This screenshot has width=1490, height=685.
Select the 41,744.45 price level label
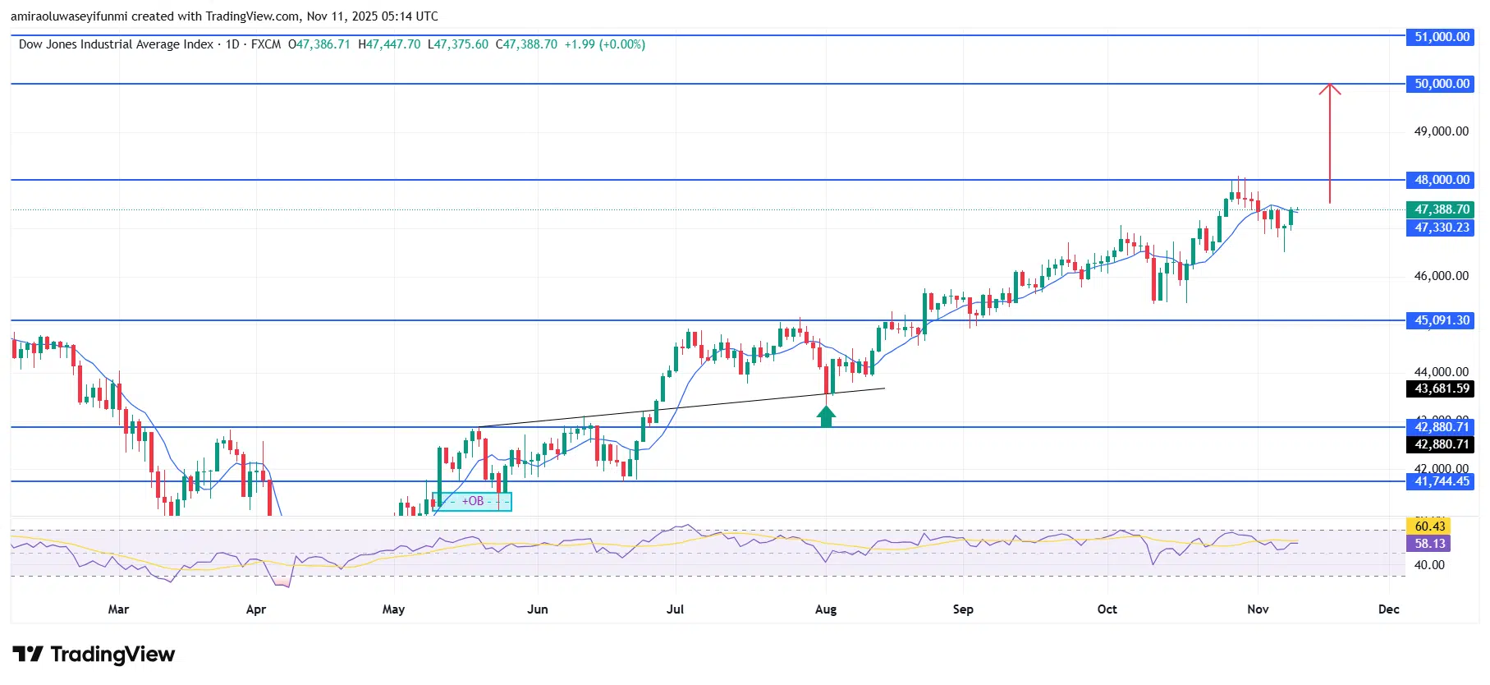(1442, 481)
